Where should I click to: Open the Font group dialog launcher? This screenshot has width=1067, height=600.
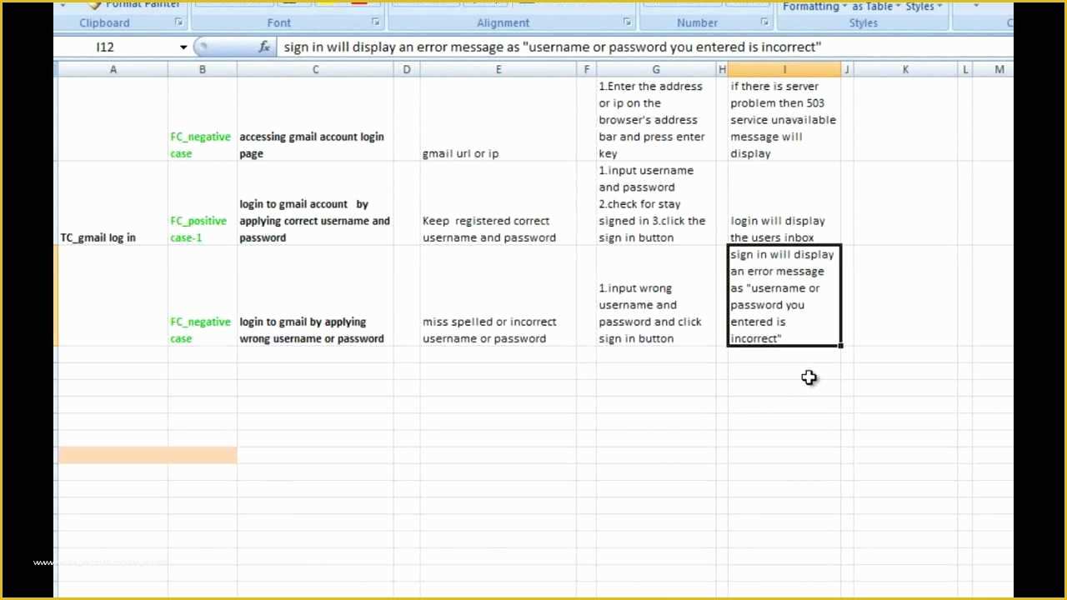pyautogui.click(x=376, y=22)
